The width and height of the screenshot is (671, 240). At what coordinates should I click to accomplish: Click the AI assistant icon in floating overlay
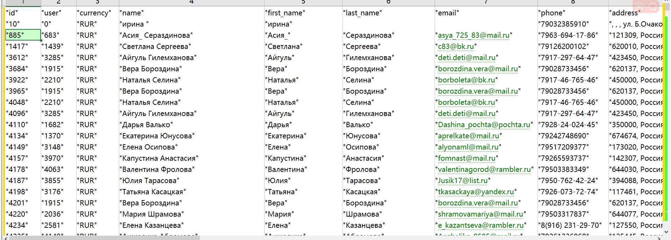[639, 7]
